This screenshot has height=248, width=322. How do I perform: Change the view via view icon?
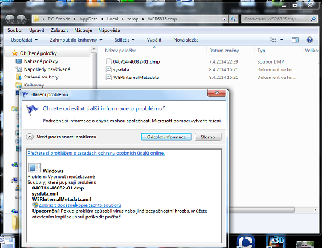[x=273, y=40]
